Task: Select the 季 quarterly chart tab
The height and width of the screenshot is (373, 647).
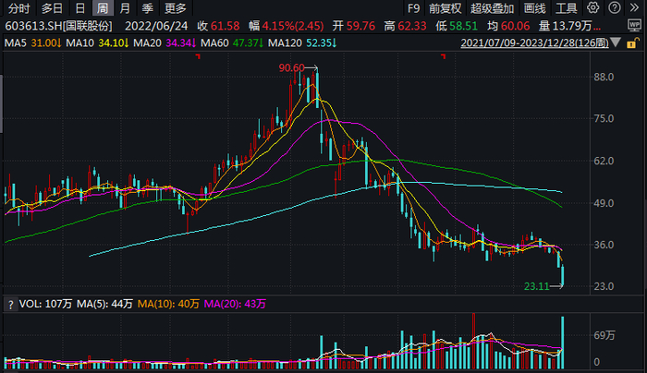Action: (x=147, y=8)
